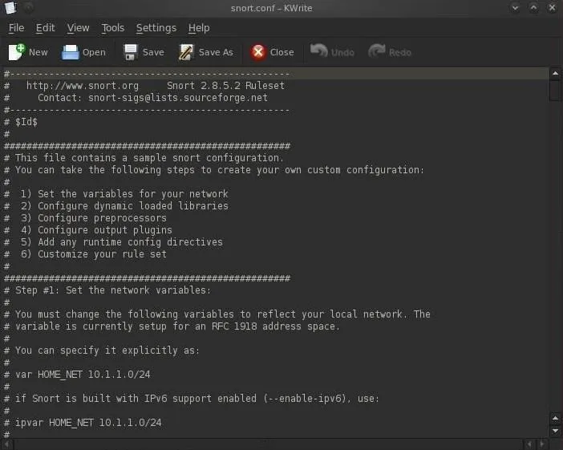The image size is (563, 450).
Task: Click the red Close document icon
Action: pyautogui.click(x=257, y=52)
